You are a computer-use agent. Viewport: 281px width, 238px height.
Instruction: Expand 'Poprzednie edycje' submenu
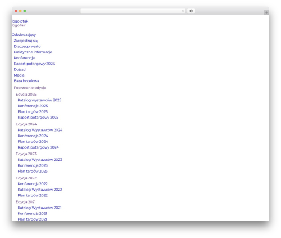(x=30, y=88)
